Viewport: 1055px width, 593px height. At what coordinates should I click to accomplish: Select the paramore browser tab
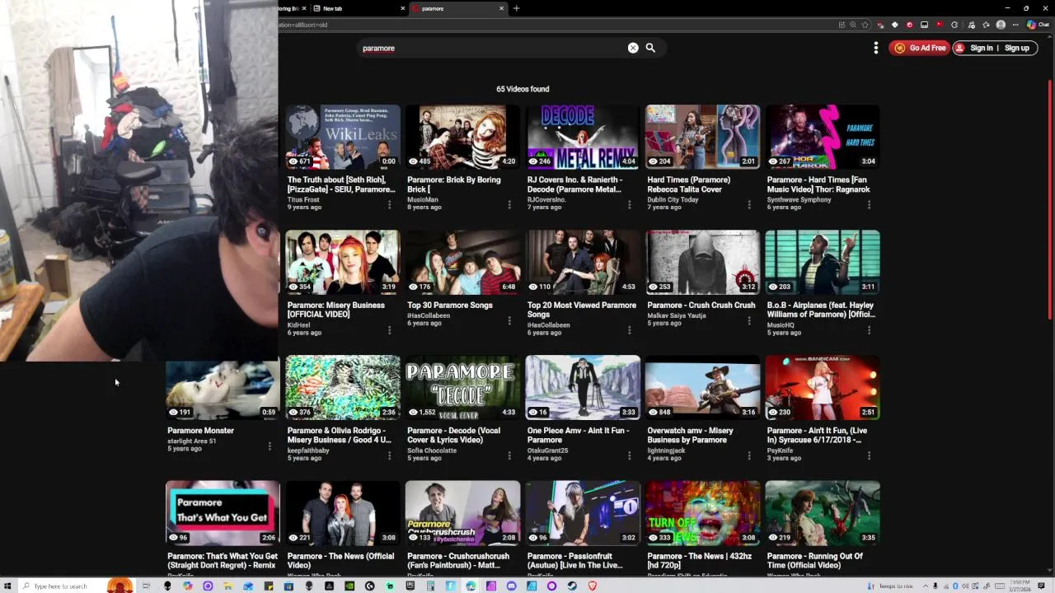pyautogui.click(x=457, y=8)
